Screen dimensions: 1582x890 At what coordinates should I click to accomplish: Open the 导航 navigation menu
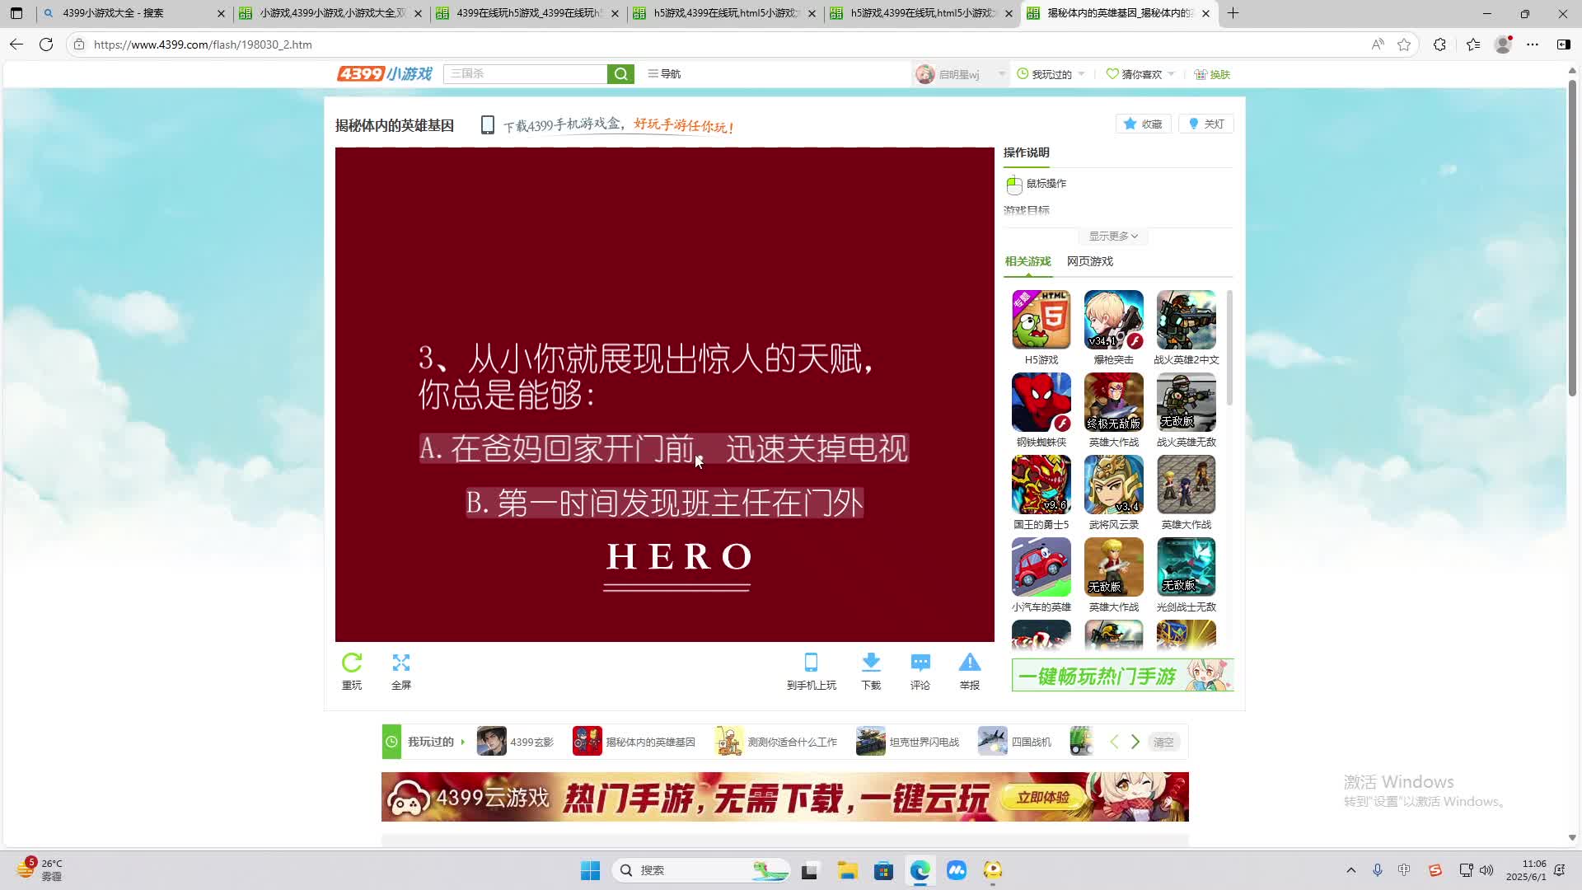pyautogui.click(x=664, y=74)
